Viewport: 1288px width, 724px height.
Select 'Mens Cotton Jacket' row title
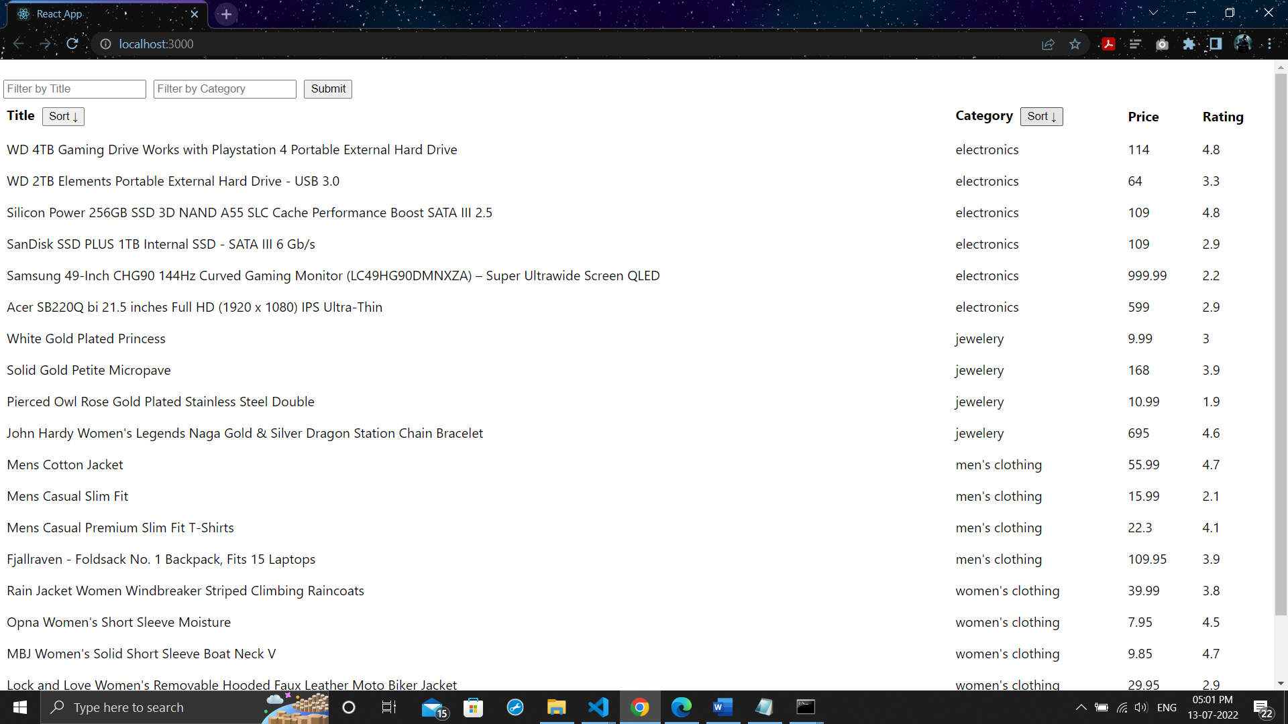pos(65,465)
